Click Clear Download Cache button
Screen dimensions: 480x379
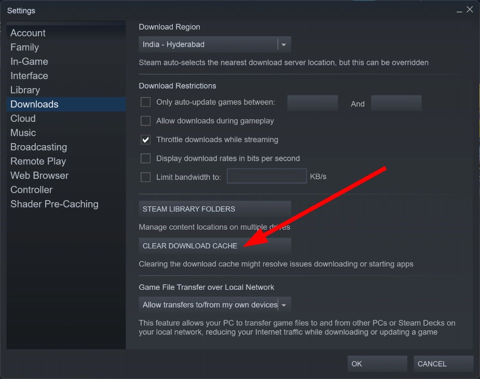point(215,246)
